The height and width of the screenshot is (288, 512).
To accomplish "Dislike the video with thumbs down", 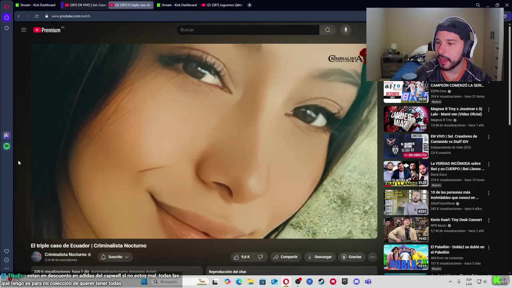I will point(260,257).
